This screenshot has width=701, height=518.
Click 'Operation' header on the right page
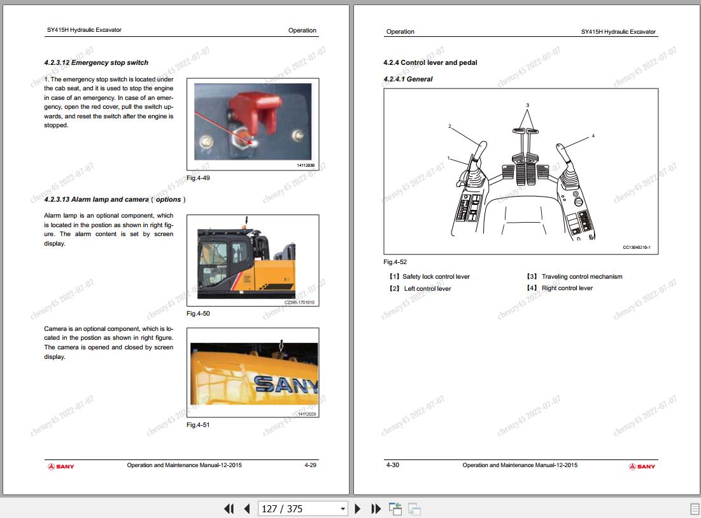click(x=400, y=32)
